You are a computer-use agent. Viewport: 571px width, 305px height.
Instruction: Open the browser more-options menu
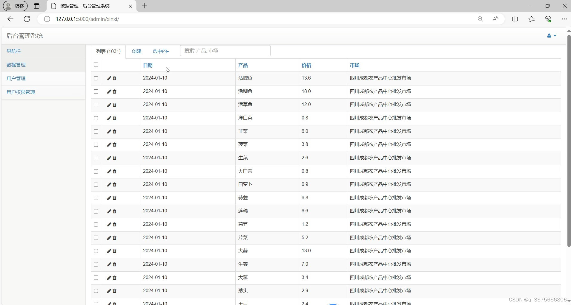564,19
